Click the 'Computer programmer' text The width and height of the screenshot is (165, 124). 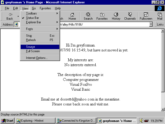pos(81,80)
